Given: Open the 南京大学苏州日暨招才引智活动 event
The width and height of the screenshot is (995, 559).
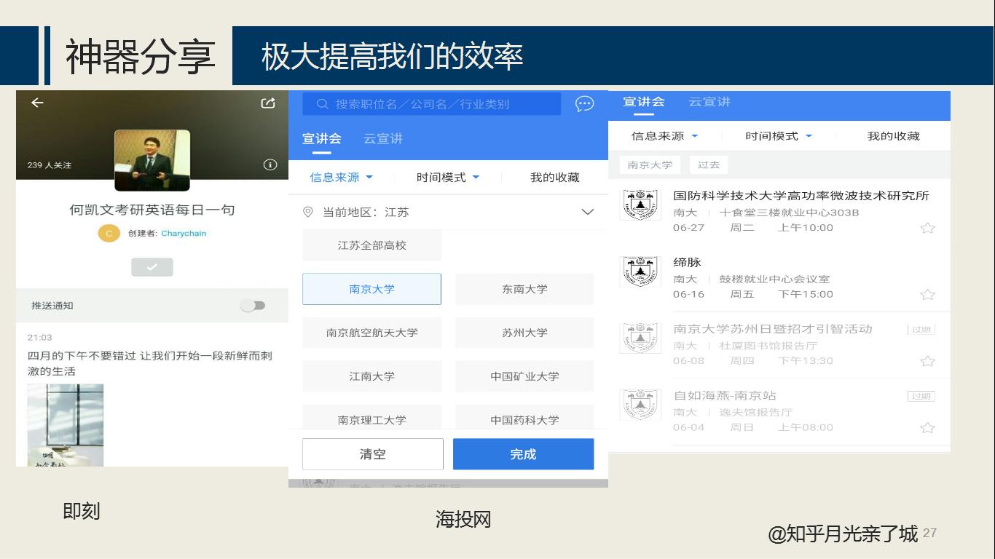Looking at the screenshot, I should click(x=772, y=329).
